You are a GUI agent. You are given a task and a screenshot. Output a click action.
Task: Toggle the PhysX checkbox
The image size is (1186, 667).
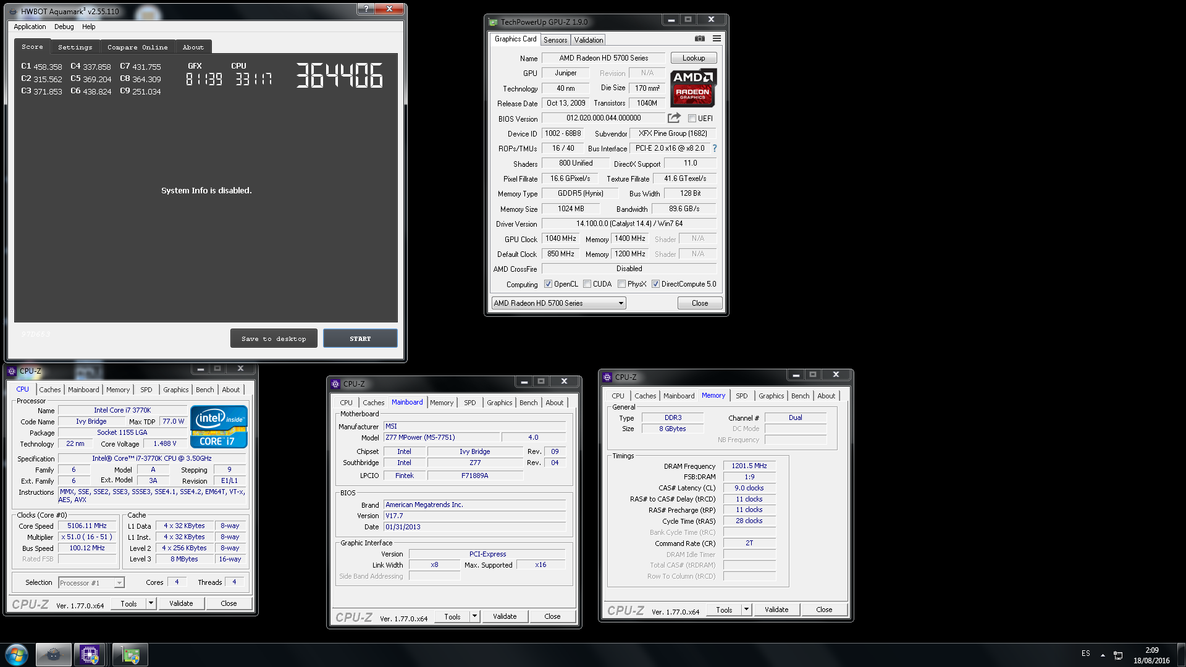click(621, 284)
